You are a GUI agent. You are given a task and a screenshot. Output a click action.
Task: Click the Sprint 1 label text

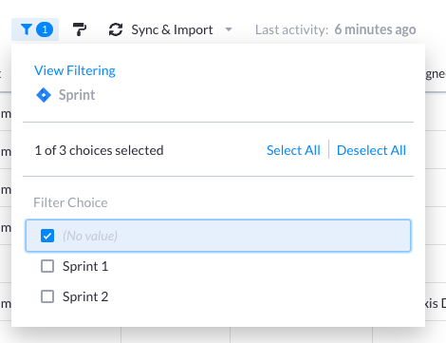click(85, 266)
